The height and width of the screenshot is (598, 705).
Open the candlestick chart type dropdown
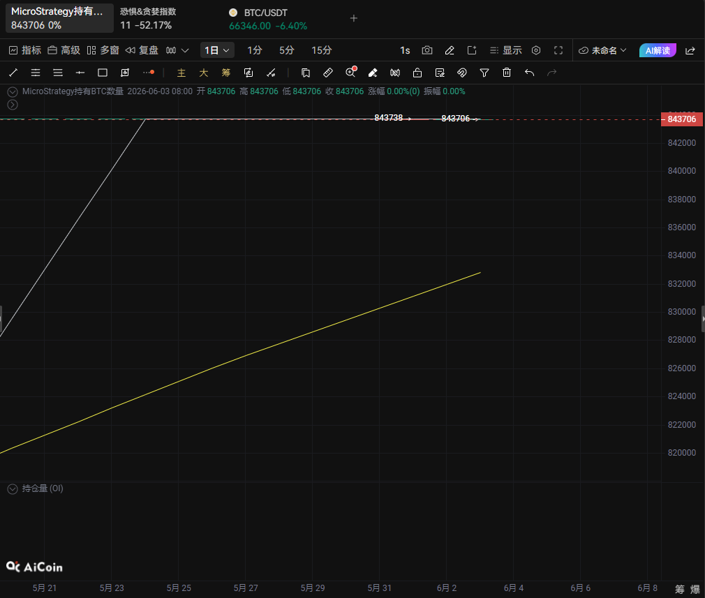click(177, 50)
